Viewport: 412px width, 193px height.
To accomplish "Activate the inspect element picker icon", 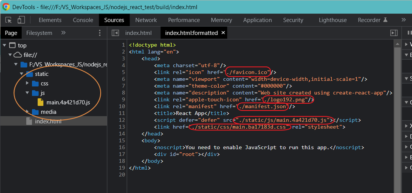I will coord(8,20).
